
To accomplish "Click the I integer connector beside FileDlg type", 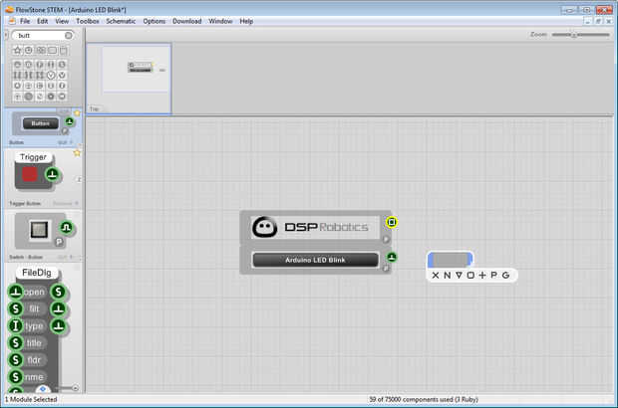I will [x=16, y=325].
